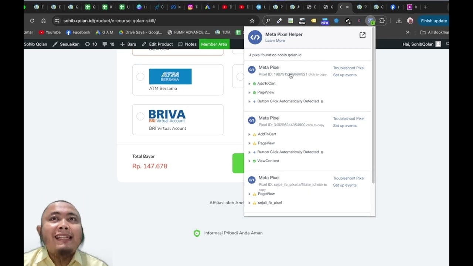The image size is (473, 266).
Task: Select BRI Virtual Account radio button
Action: tap(140, 116)
